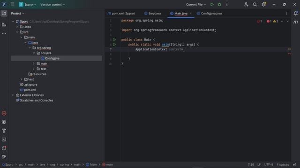Screen dimensions: 300x168
Task: Select the .gitignore file
Action: pyautogui.click(x=29, y=84)
